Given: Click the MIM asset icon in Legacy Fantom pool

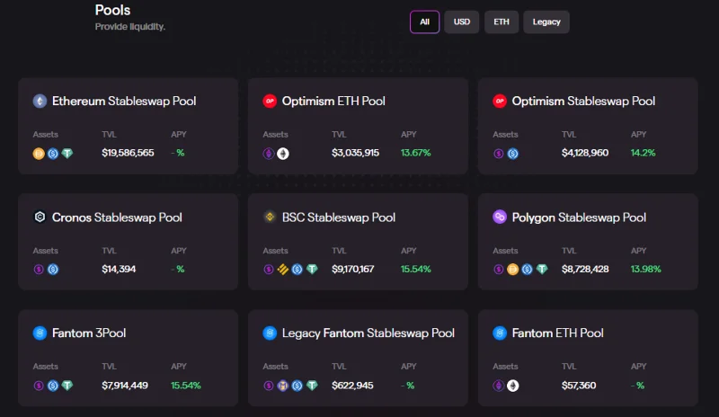Looking at the screenshot, I should pos(283,386).
